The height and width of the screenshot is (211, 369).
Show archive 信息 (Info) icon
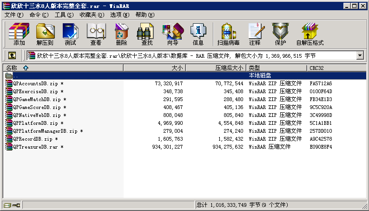tap(198, 34)
